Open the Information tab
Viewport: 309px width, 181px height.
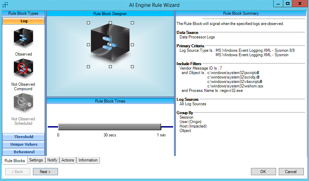tap(88, 160)
